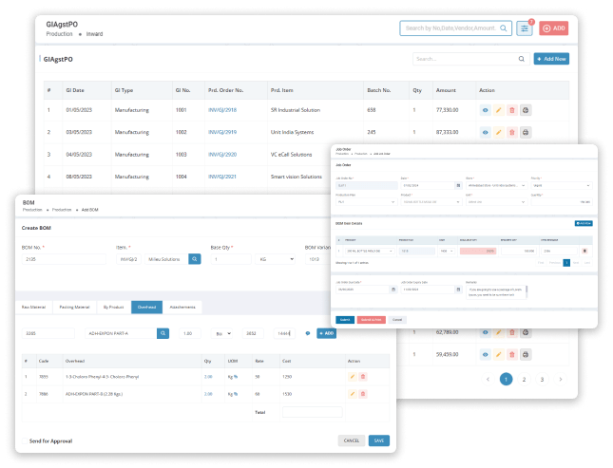Click SAVE in the BOM form

coord(379,440)
